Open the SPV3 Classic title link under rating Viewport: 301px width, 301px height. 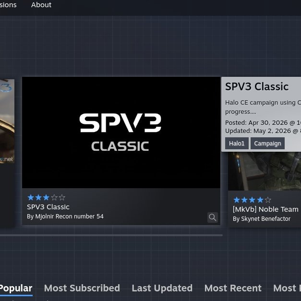(48, 207)
